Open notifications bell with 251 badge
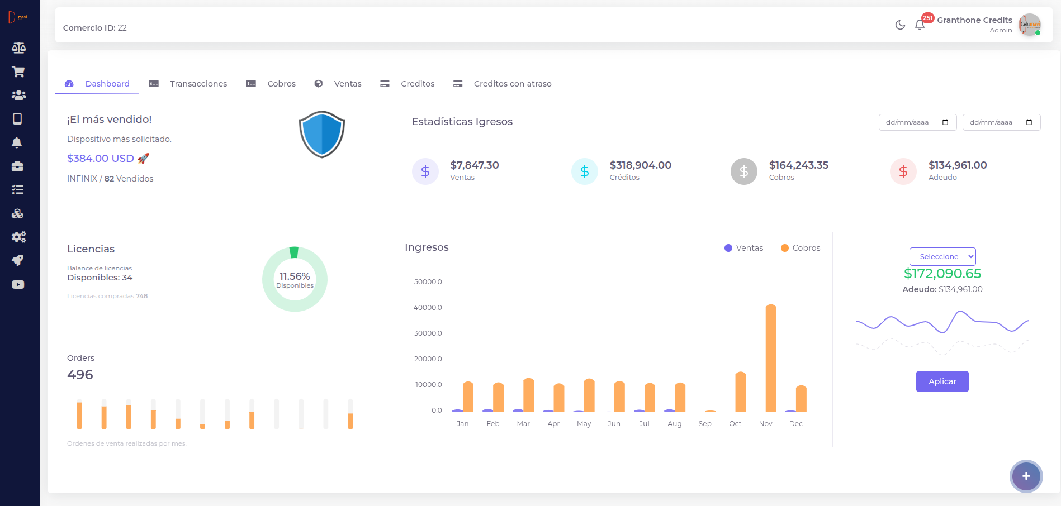Image resolution: width=1061 pixels, height=506 pixels. pos(920,25)
